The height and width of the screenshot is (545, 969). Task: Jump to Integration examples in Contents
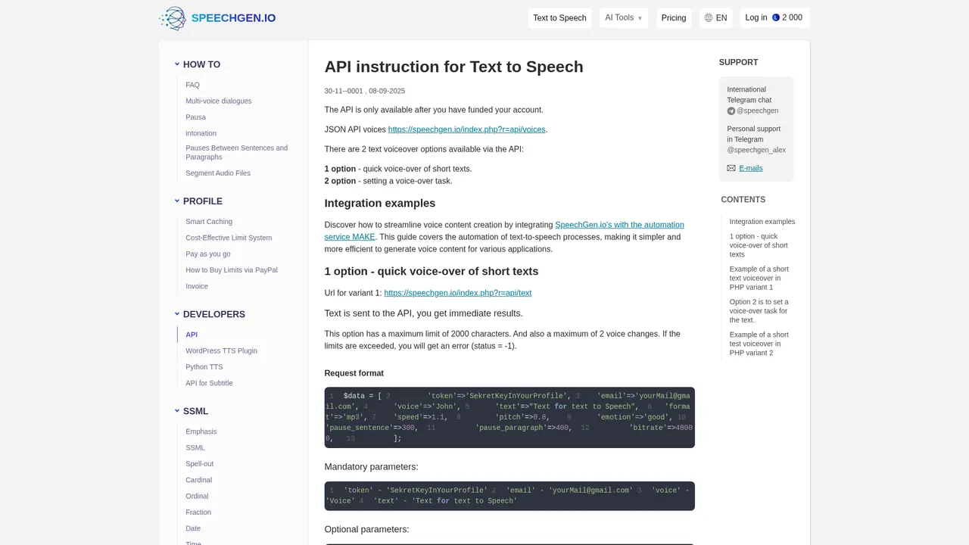coord(762,222)
